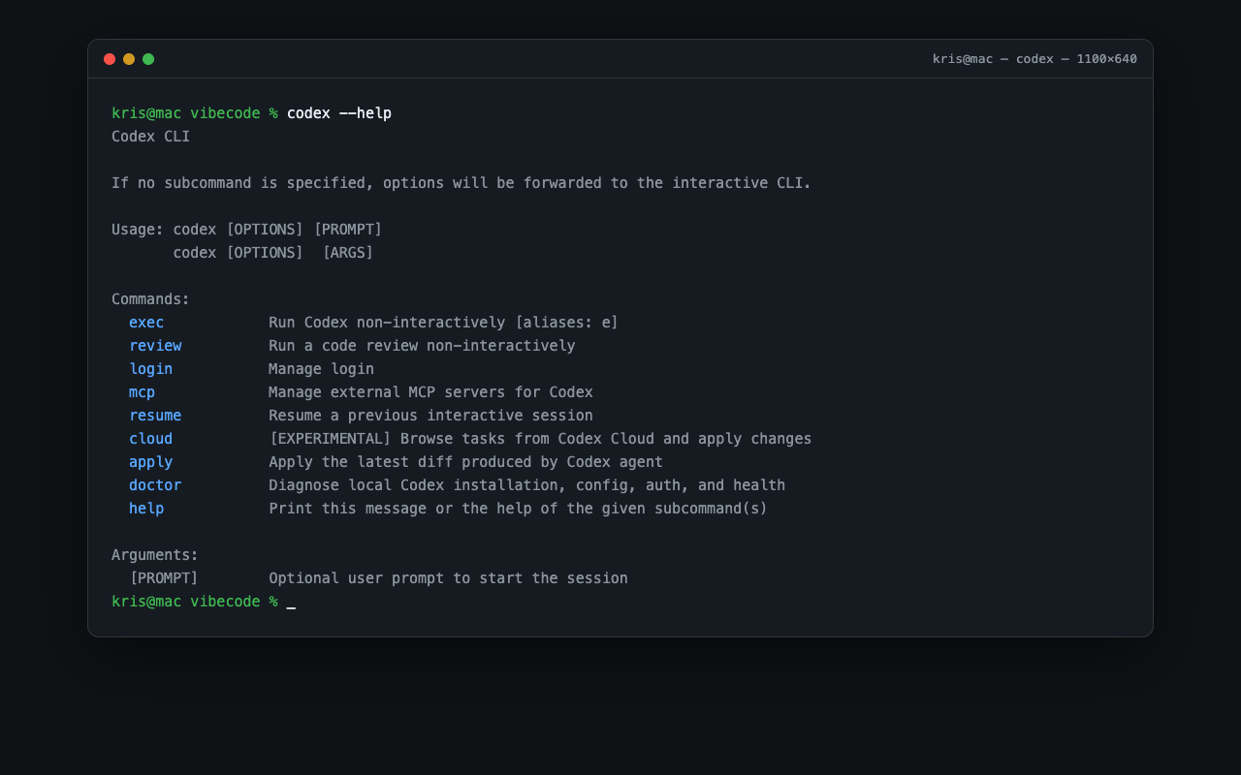Click the description 'Run Codex non-interactively [aliases: e]'
This screenshot has width=1241, height=775.
pos(444,323)
